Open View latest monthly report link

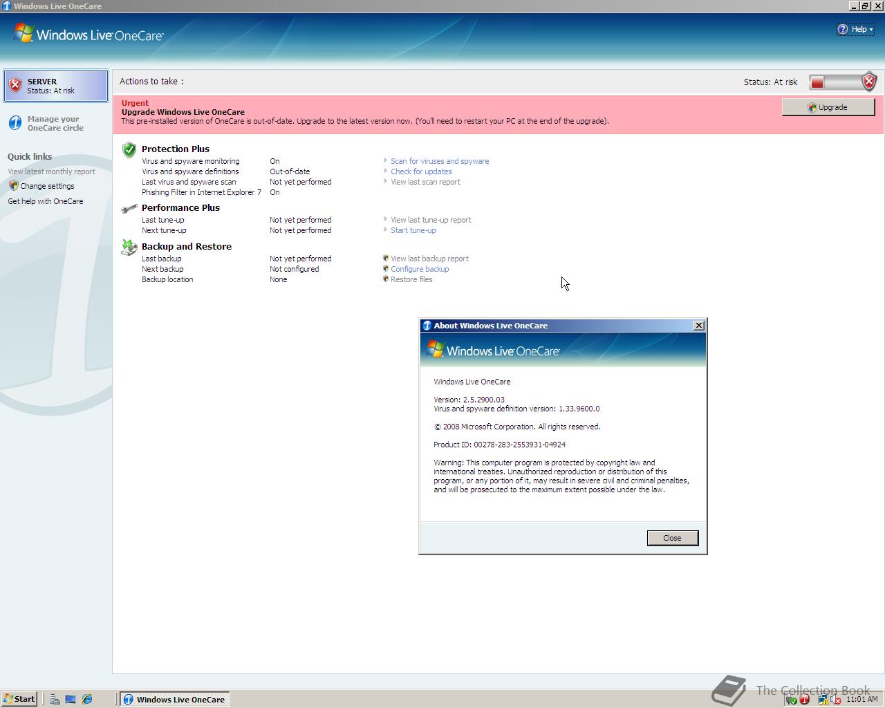51,171
